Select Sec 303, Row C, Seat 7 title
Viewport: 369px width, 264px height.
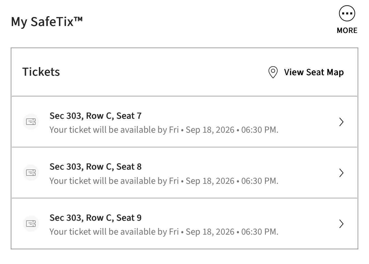(96, 116)
